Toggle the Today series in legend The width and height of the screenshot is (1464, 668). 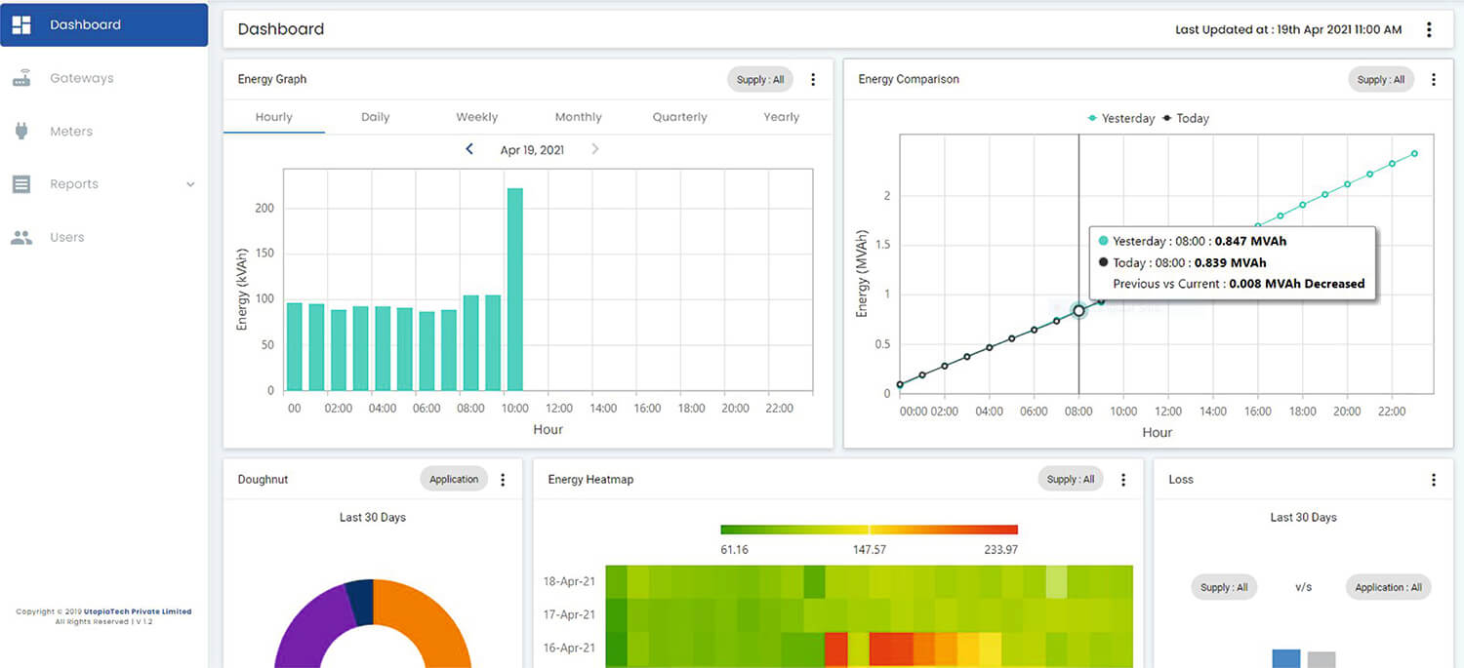1187,118
